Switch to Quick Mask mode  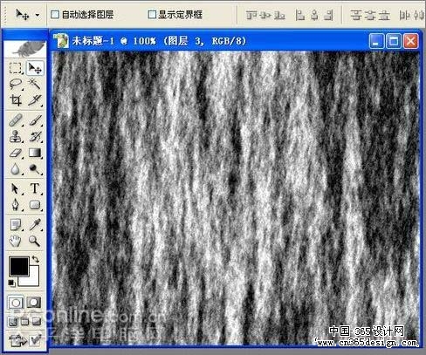34,303
